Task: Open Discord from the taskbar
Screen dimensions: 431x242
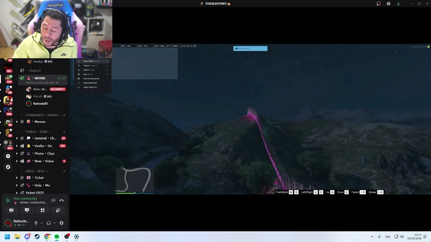Action: [27, 237]
